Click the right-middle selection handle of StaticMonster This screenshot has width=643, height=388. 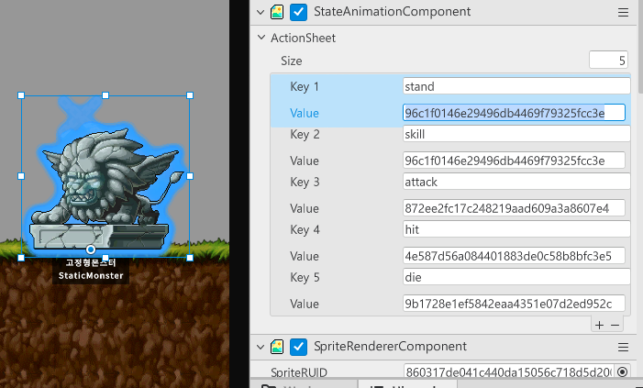pos(190,176)
